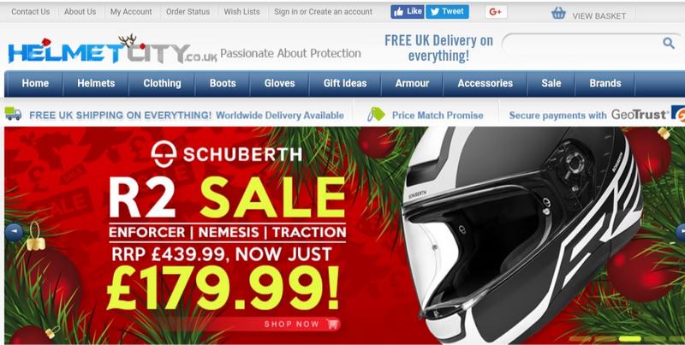The height and width of the screenshot is (345, 685).
Task: Go to previous slide with left arrow
Action: click(14, 232)
